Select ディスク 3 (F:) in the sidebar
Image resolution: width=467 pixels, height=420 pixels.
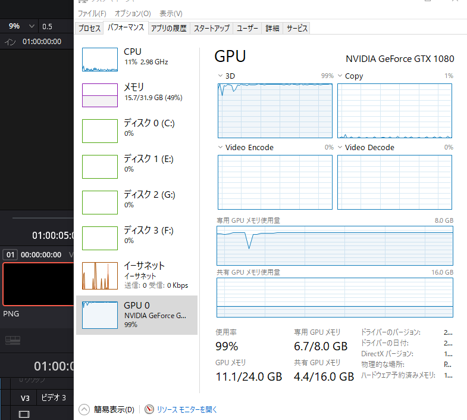pyautogui.click(x=149, y=235)
